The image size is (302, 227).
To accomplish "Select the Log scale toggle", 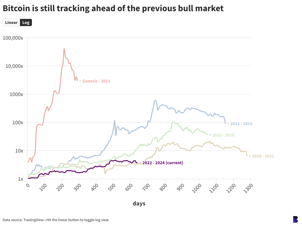I will (x=26, y=22).
